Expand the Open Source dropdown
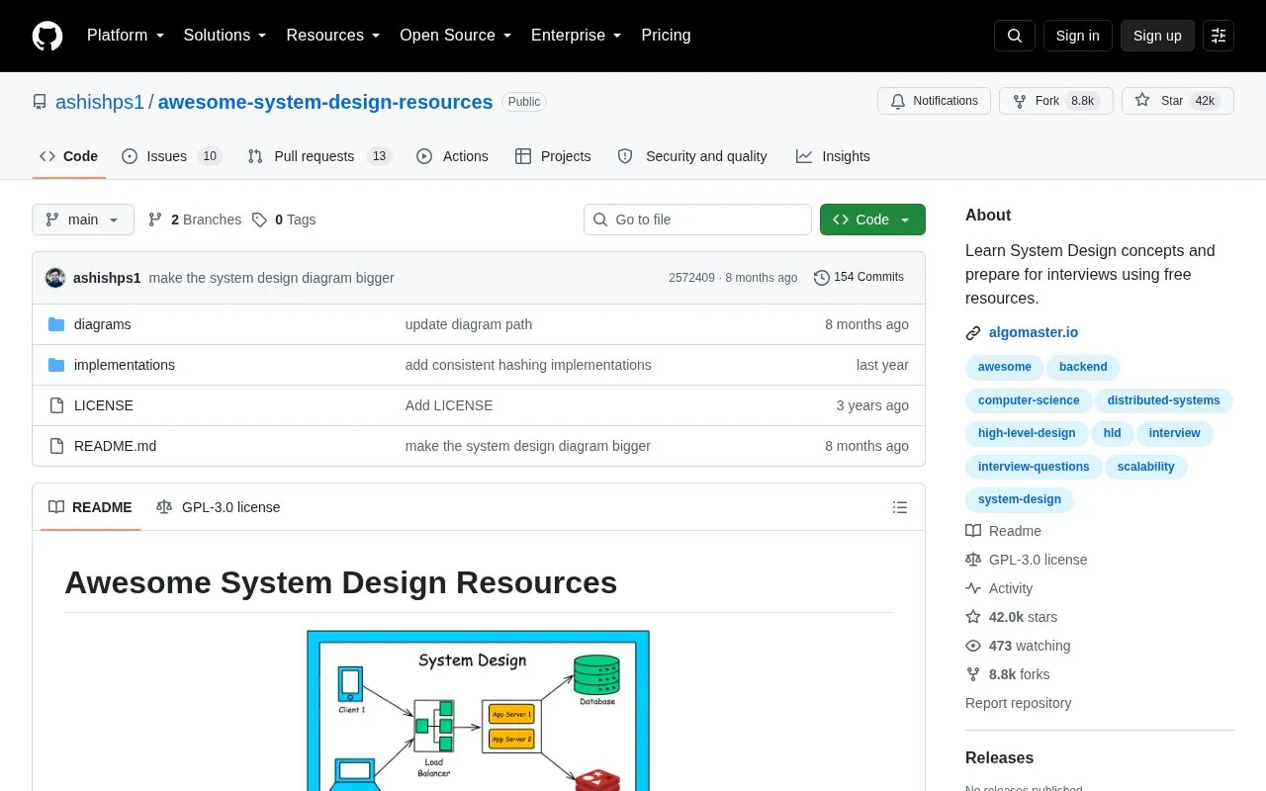The width and height of the screenshot is (1266, 791). pos(456,36)
